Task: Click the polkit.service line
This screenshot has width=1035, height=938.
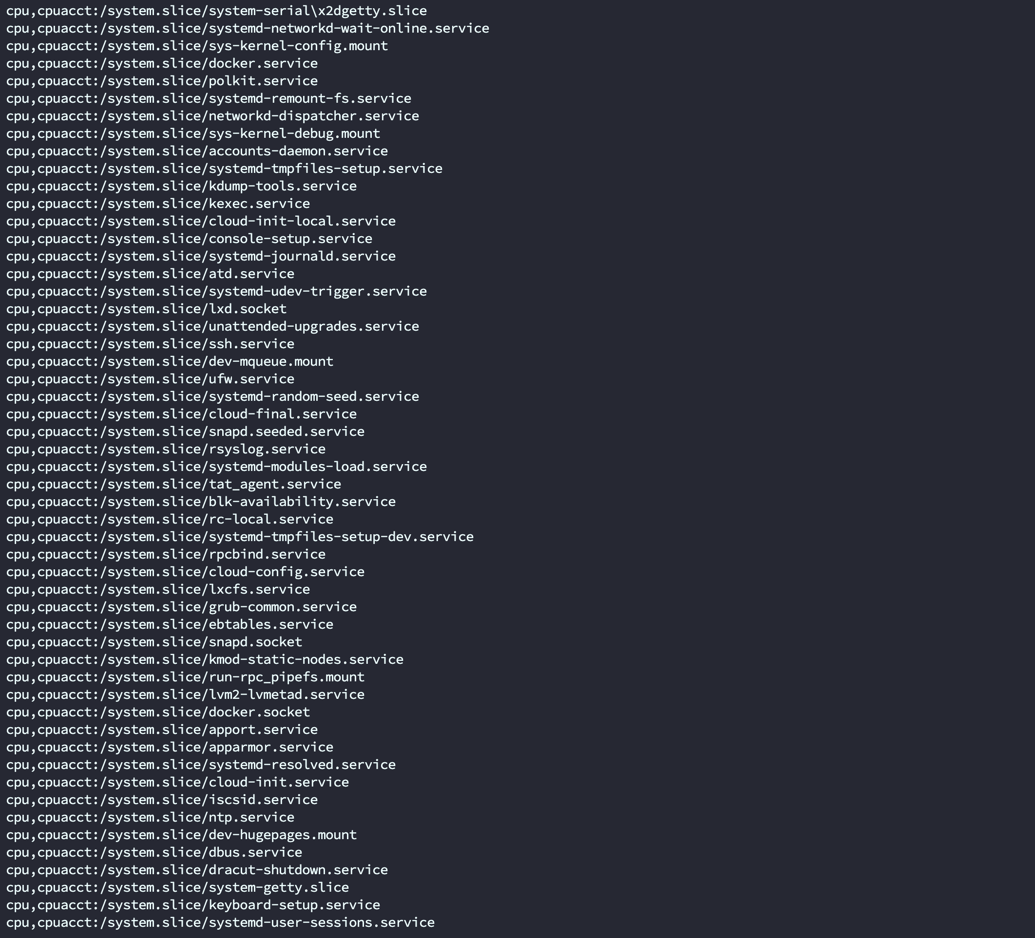Action: click(x=162, y=81)
